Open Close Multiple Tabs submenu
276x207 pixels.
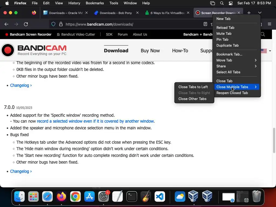point(237,87)
